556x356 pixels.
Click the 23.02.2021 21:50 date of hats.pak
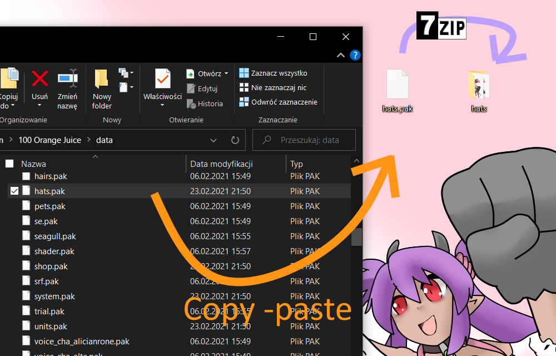[220, 191]
